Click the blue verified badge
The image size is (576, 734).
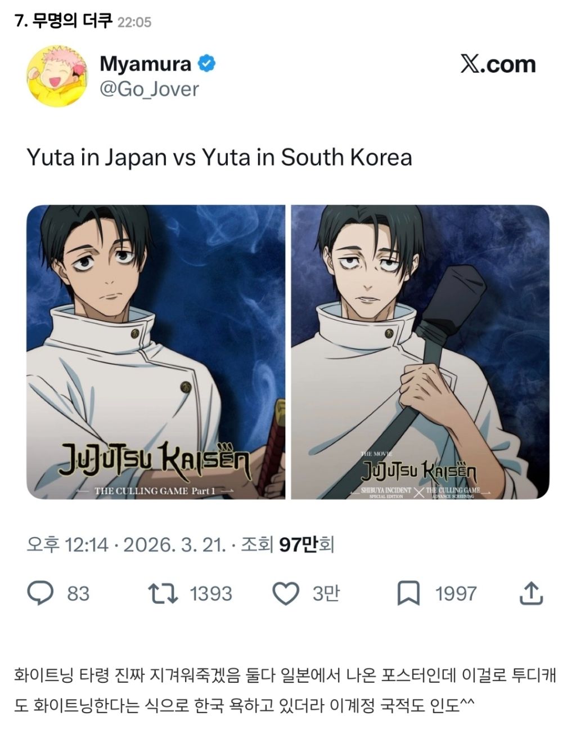(207, 64)
